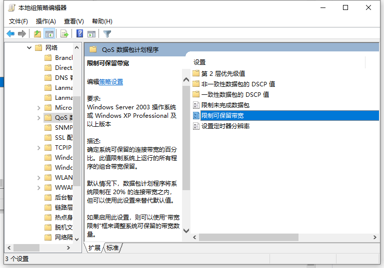Click the tree pane scroll down arrow

76,239
